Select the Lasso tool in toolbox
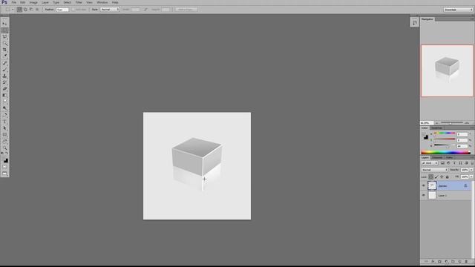475x267 pixels. coord(4,36)
